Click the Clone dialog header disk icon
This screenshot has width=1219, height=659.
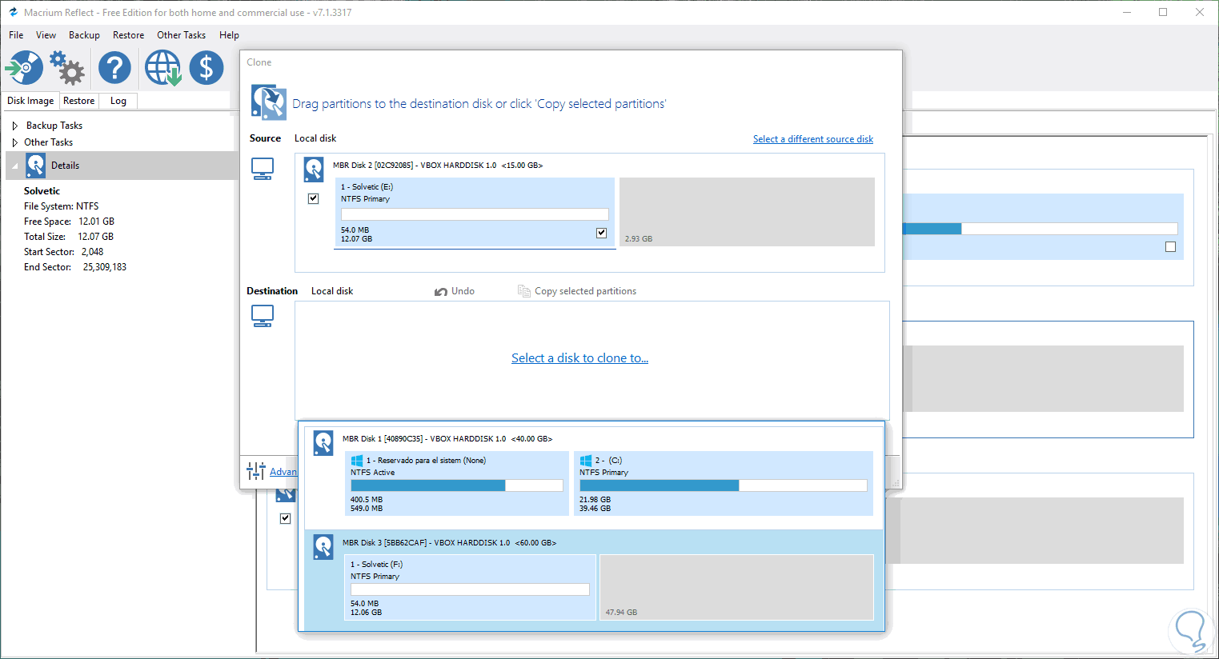point(269,102)
